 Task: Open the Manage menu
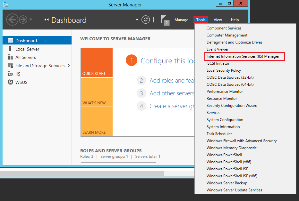[x=181, y=20]
